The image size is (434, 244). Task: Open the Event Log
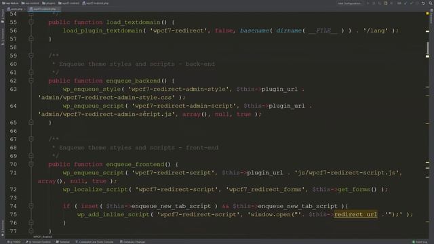coord(420,242)
